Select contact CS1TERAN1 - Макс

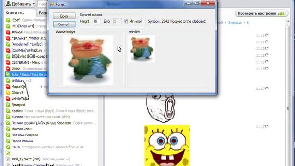coord(26,62)
